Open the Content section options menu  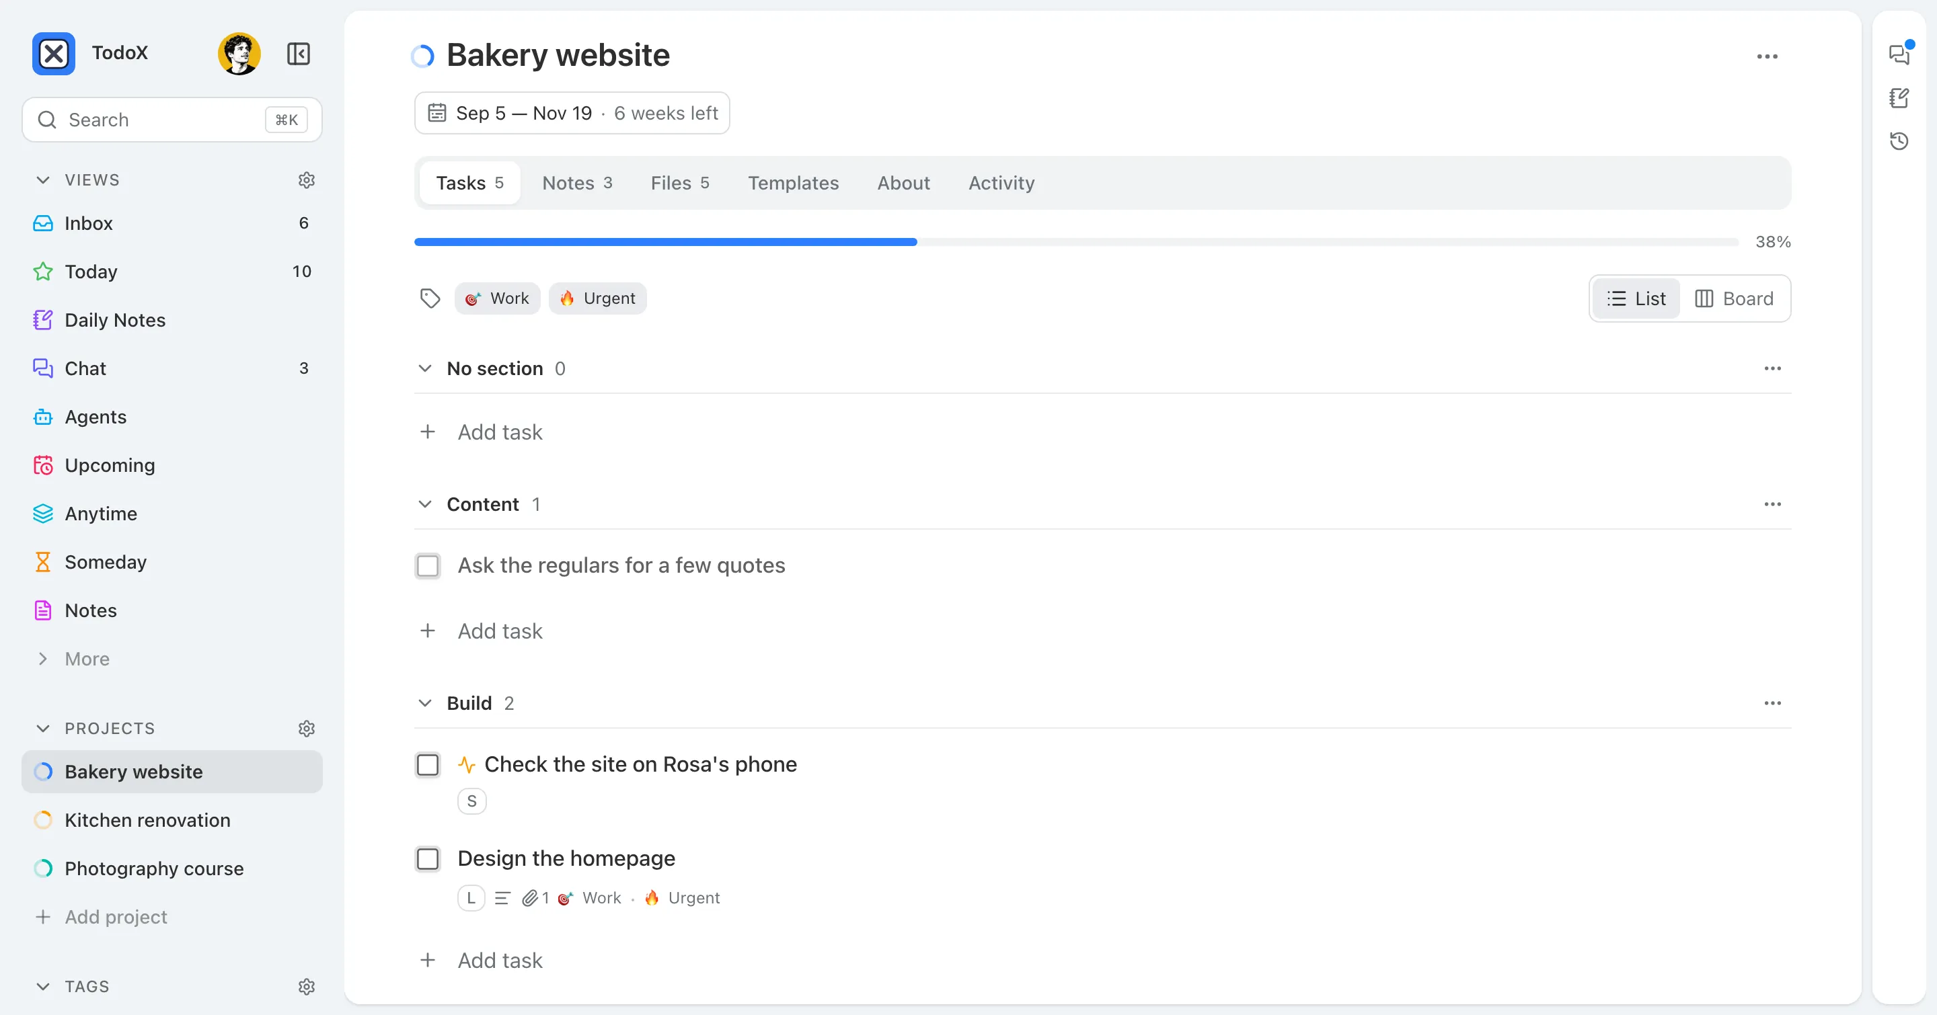coord(1772,504)
